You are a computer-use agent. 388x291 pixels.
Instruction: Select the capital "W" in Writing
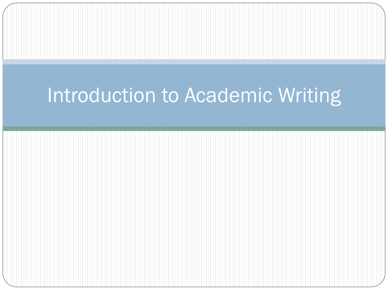click(x=288, y=95)
